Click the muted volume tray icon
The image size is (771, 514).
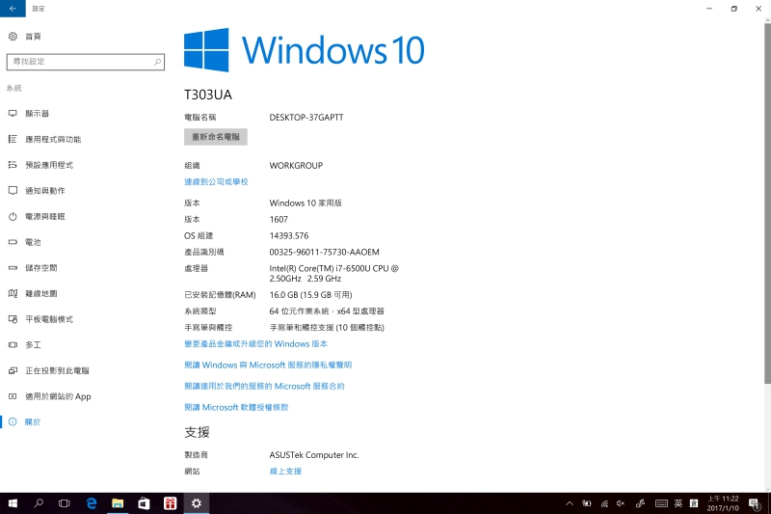621,503
